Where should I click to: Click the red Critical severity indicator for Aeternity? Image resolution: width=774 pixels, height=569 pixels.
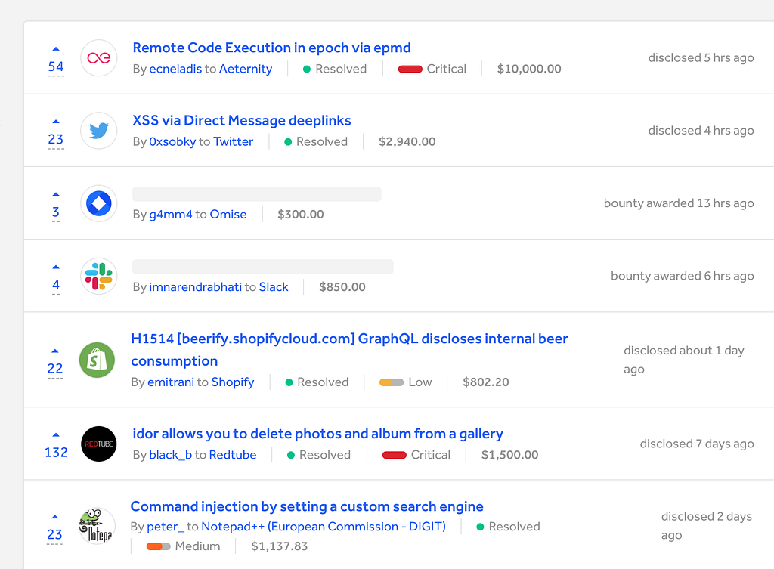tap(410, 69)
